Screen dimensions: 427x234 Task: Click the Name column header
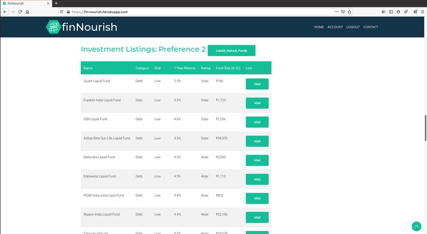tap(88, 68)
